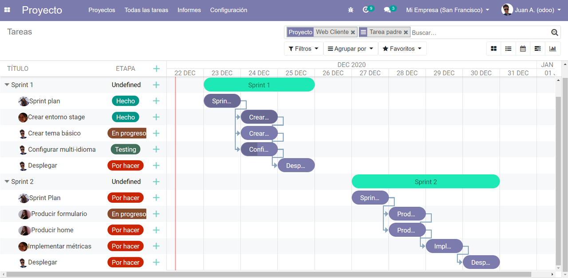Click the debug bug icon
The height and width of the screenshot is (278, 568).
pyautogui.click(x=351, y=10)
